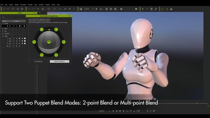Select the top-left hand gesture point
Screen dimensions: 210x118
click(x=42, y=29)
